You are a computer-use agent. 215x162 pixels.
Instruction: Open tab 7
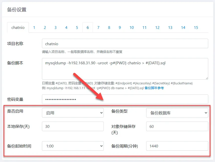[98, 27]
